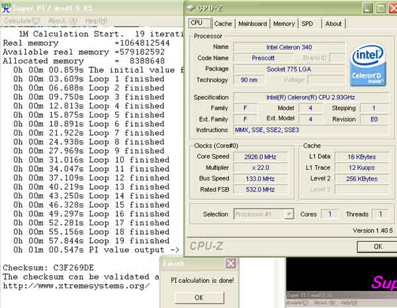Click the Stepping value 1
Screen dimensions: 397x308
pos(374,108)
